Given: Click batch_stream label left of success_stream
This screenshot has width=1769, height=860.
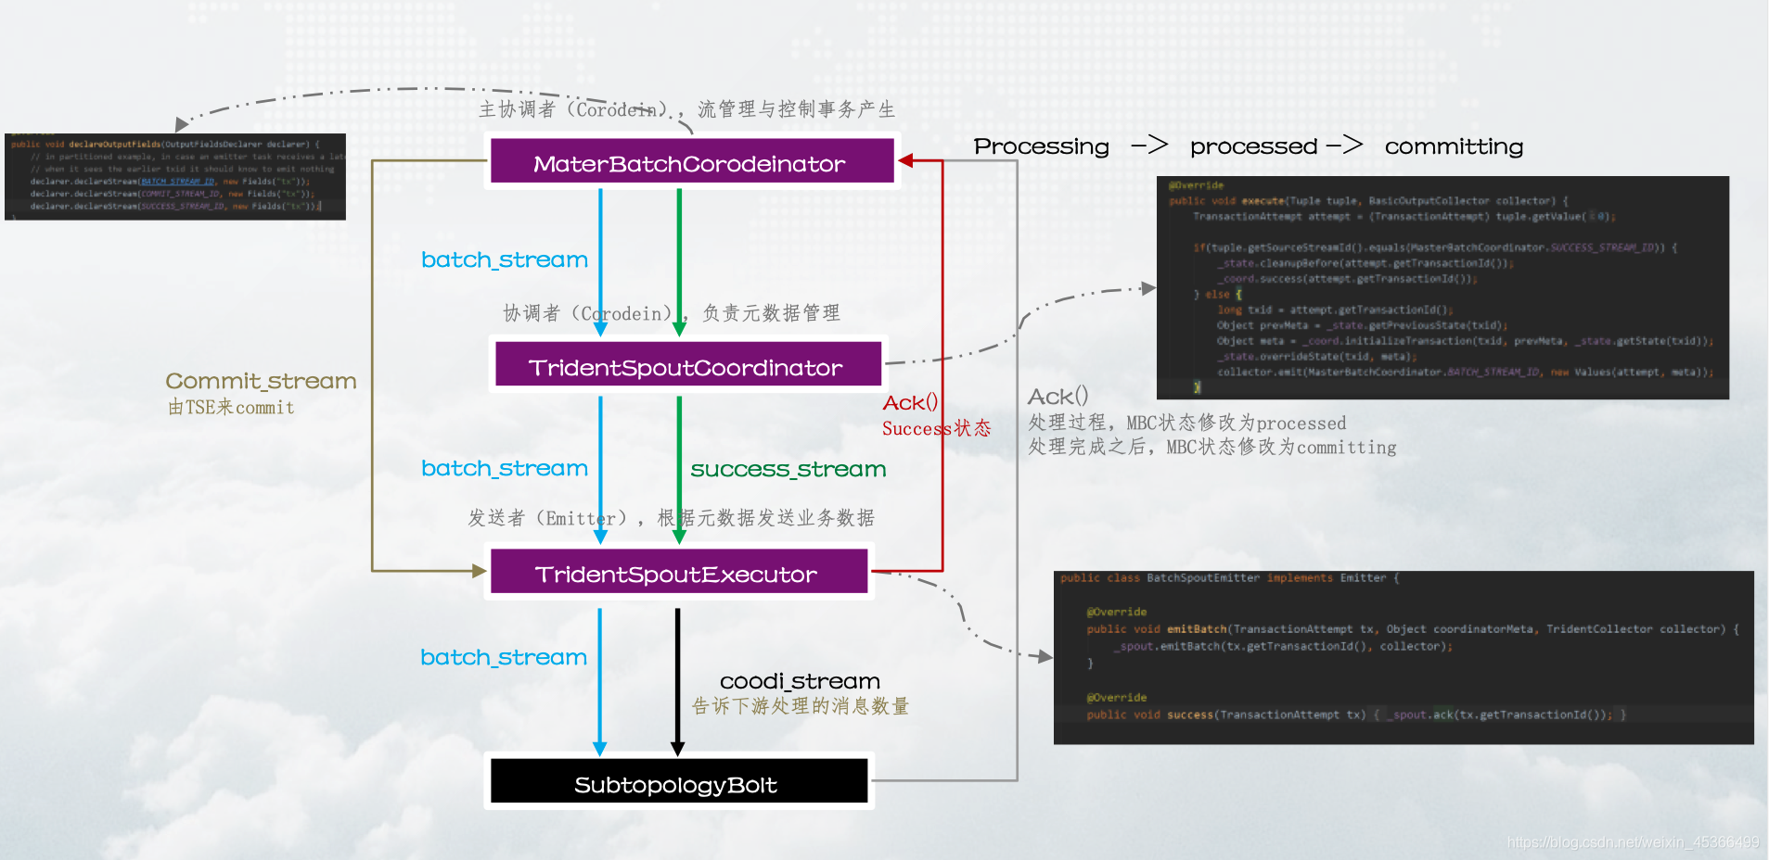Looking at the screenshot, I should click(504, 468).
